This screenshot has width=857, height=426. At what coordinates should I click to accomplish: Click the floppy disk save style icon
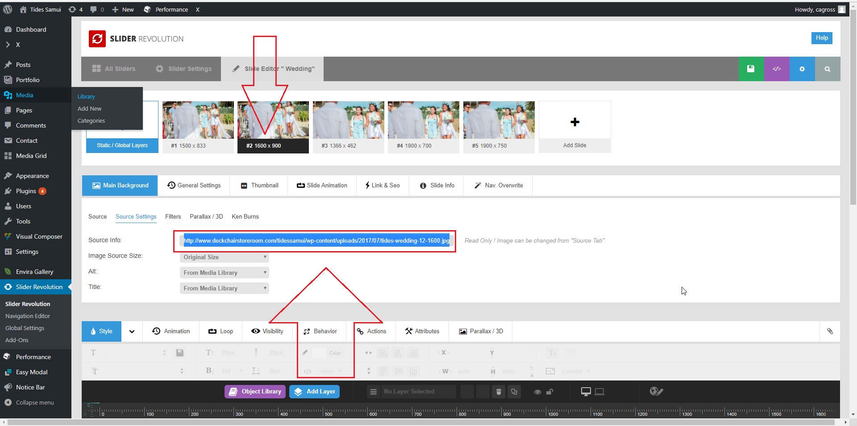click(x=180, y=353)
